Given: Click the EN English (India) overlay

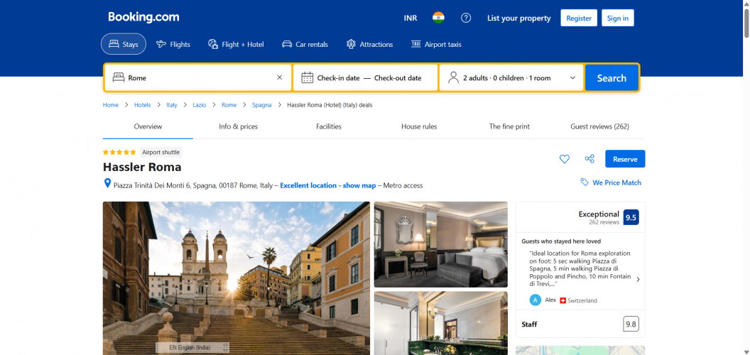Looking at the screenshot, I should click(192, 347).
